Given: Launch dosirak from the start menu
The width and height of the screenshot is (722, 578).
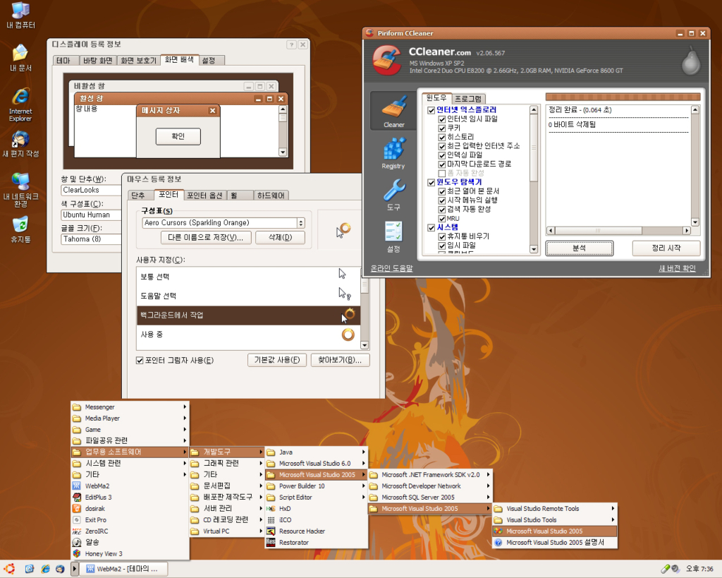Looking at the screenshot, I should click(x=130, y=508).
